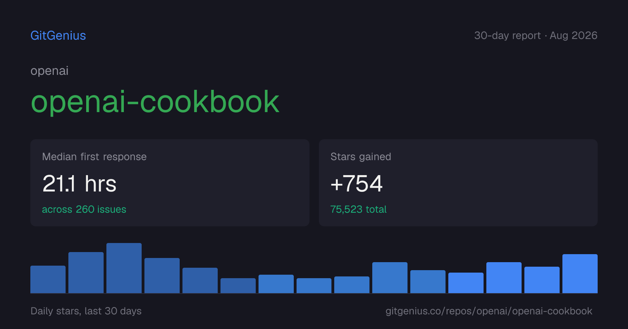Click the "Daily stars, last 30 days" caption
This screenshot has height=329, width=628.
pos(86,311)
